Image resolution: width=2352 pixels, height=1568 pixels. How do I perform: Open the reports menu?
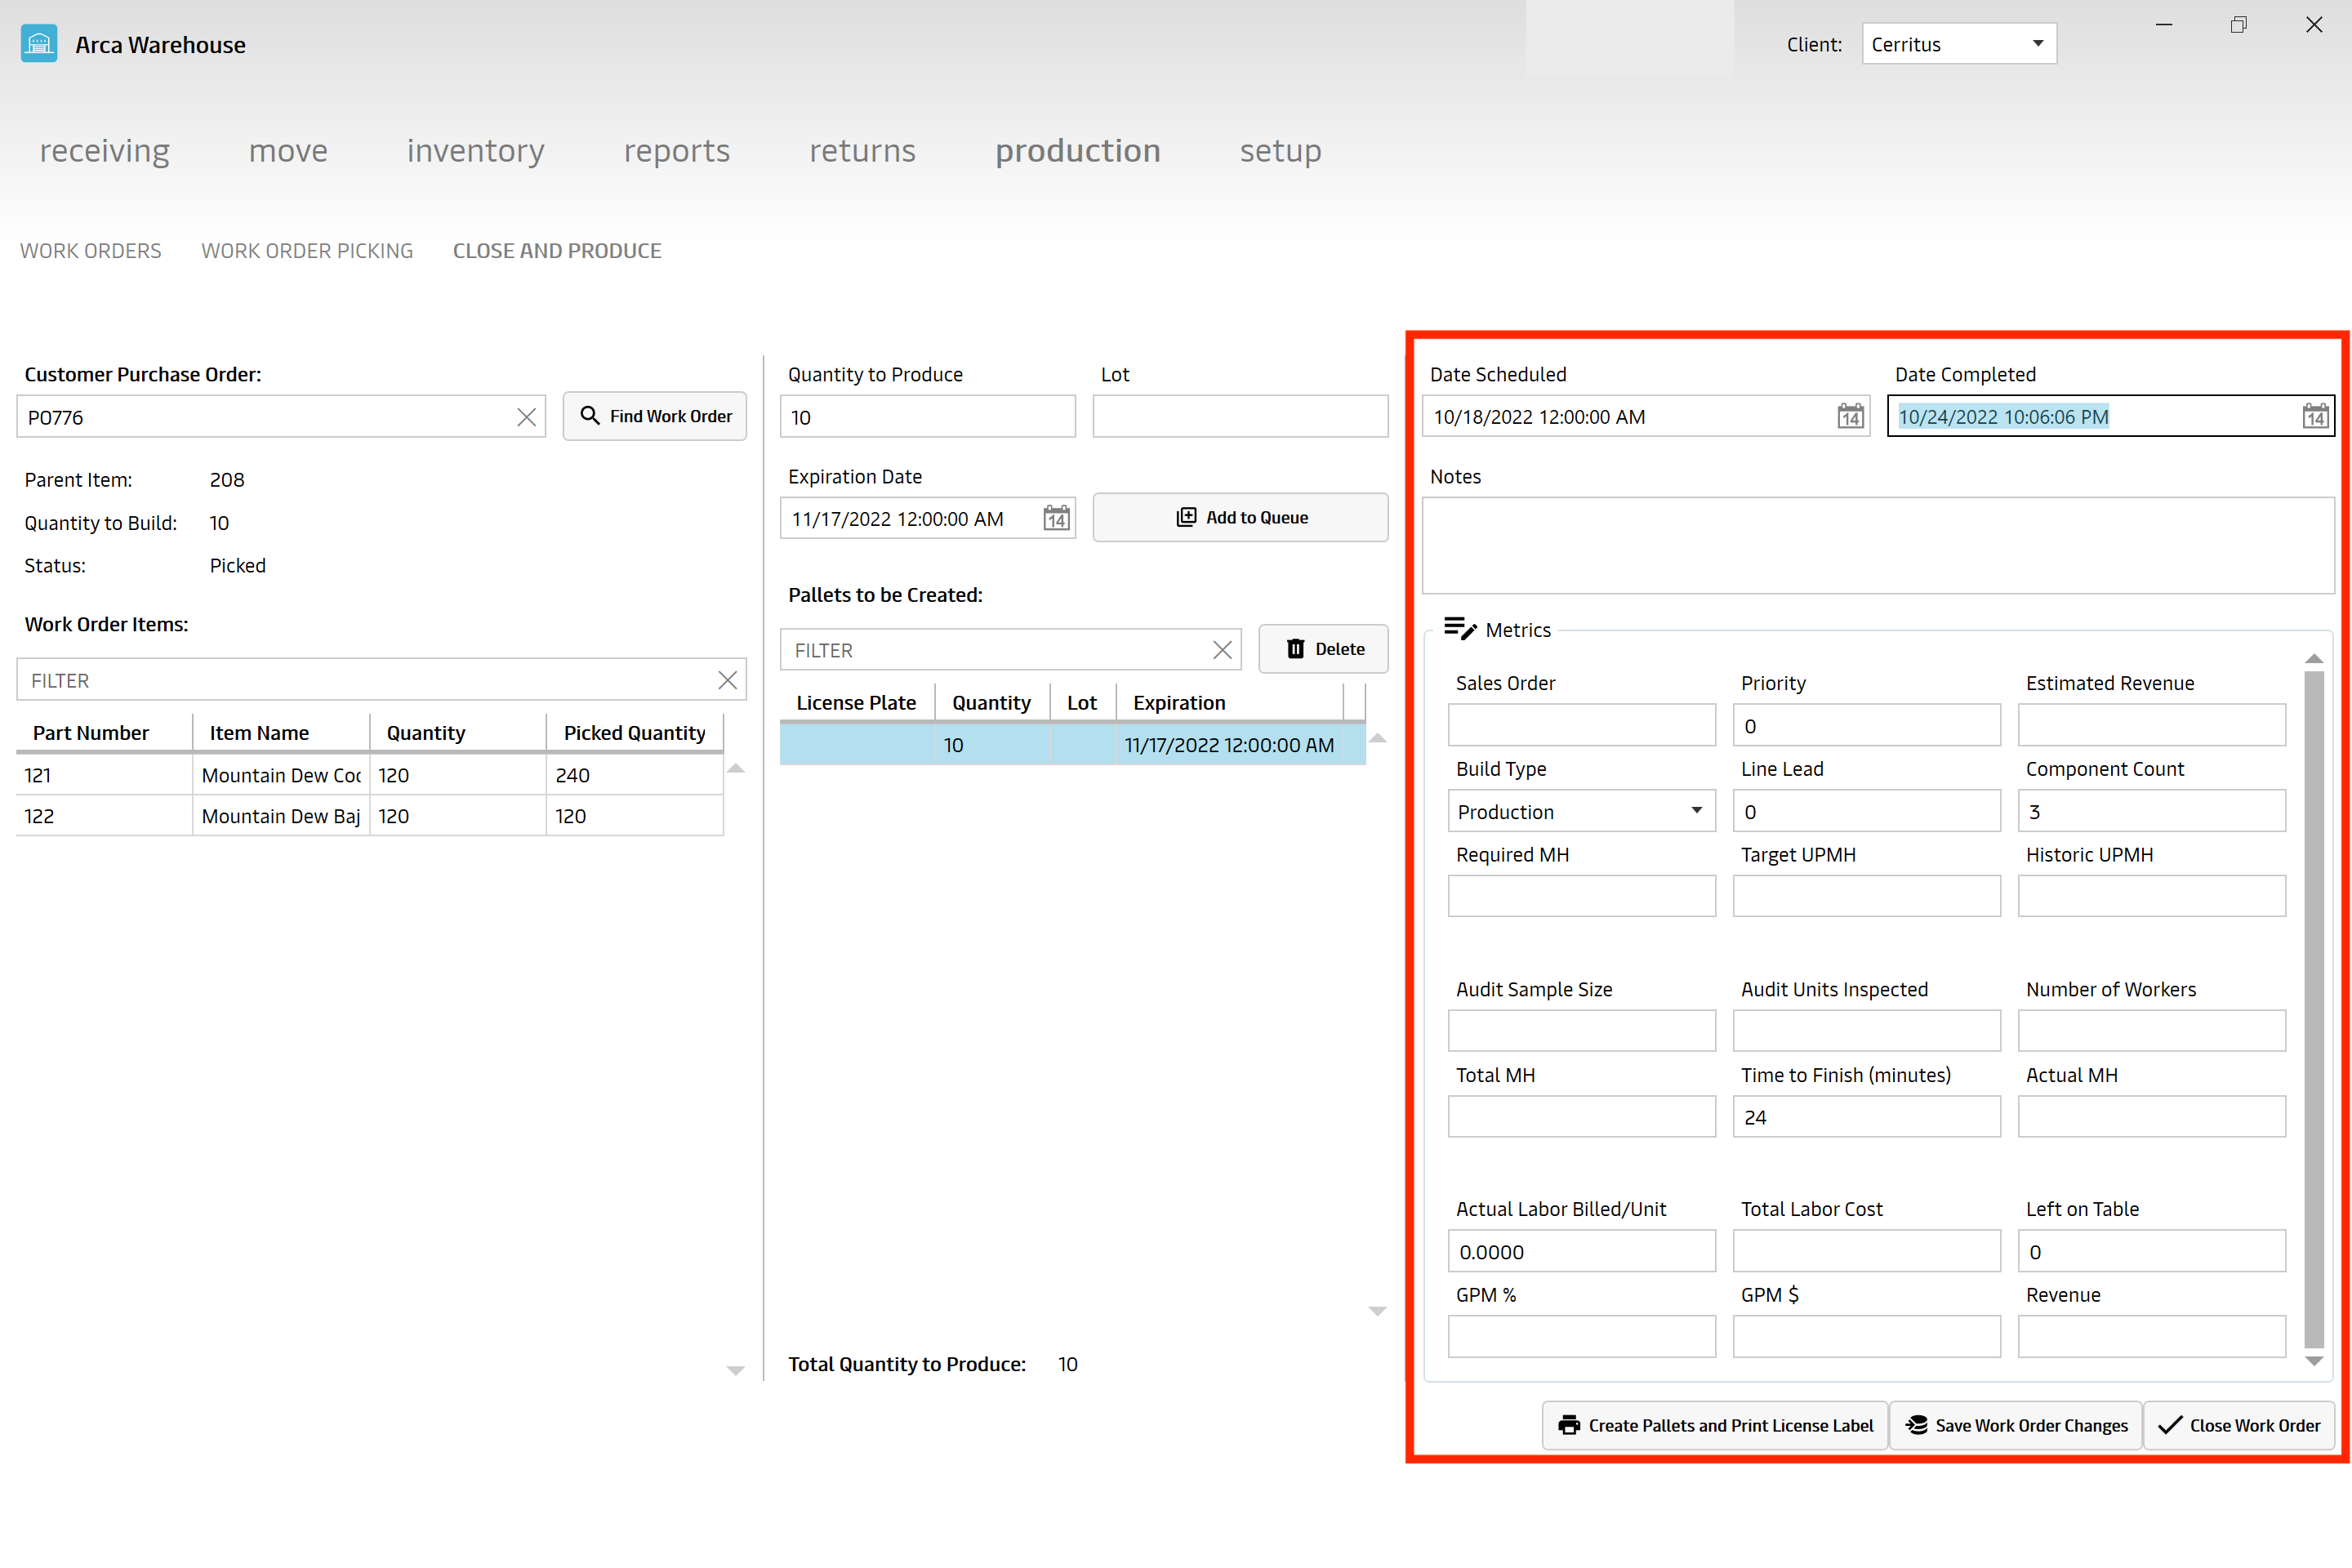coord(677,150)
